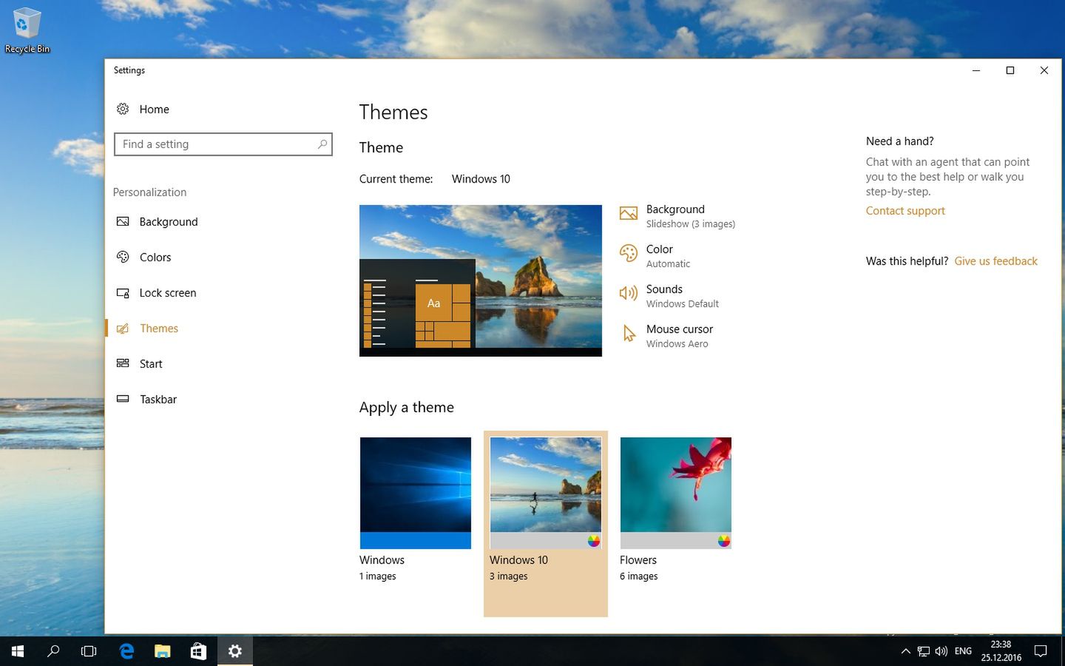1065x666 pixels.
Task: Go to the Colors personalization page
Action: 155,258
